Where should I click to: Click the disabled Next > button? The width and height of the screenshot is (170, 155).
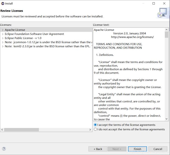tap(117, 149)
